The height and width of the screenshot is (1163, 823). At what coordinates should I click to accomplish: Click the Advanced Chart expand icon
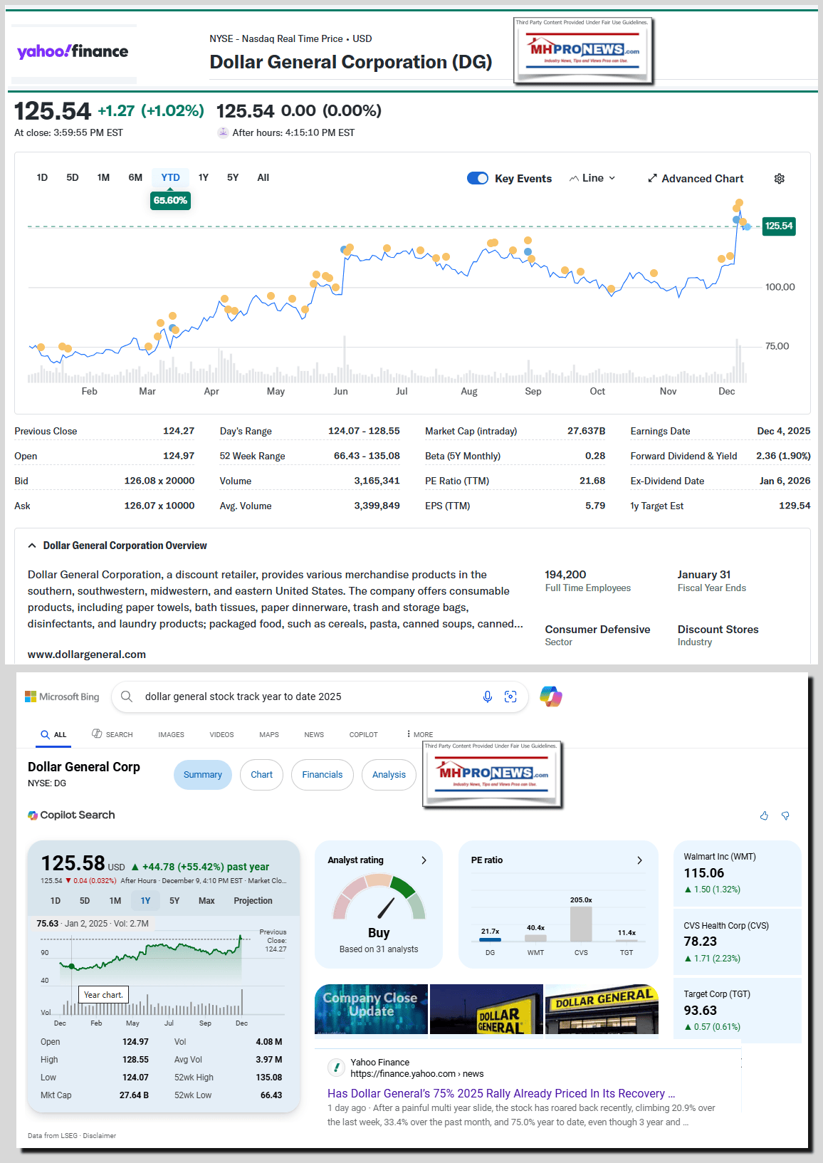pos(652,178)
